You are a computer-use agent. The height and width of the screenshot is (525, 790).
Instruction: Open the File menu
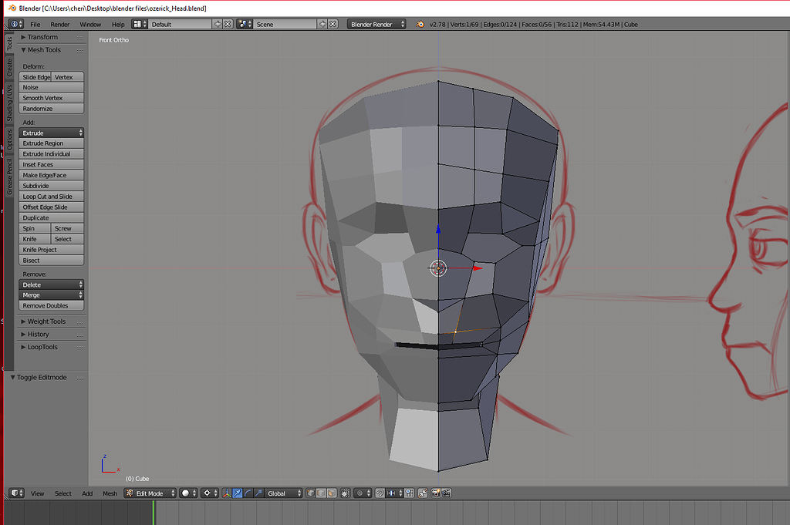pyautogui.click(x=35, y=24)
